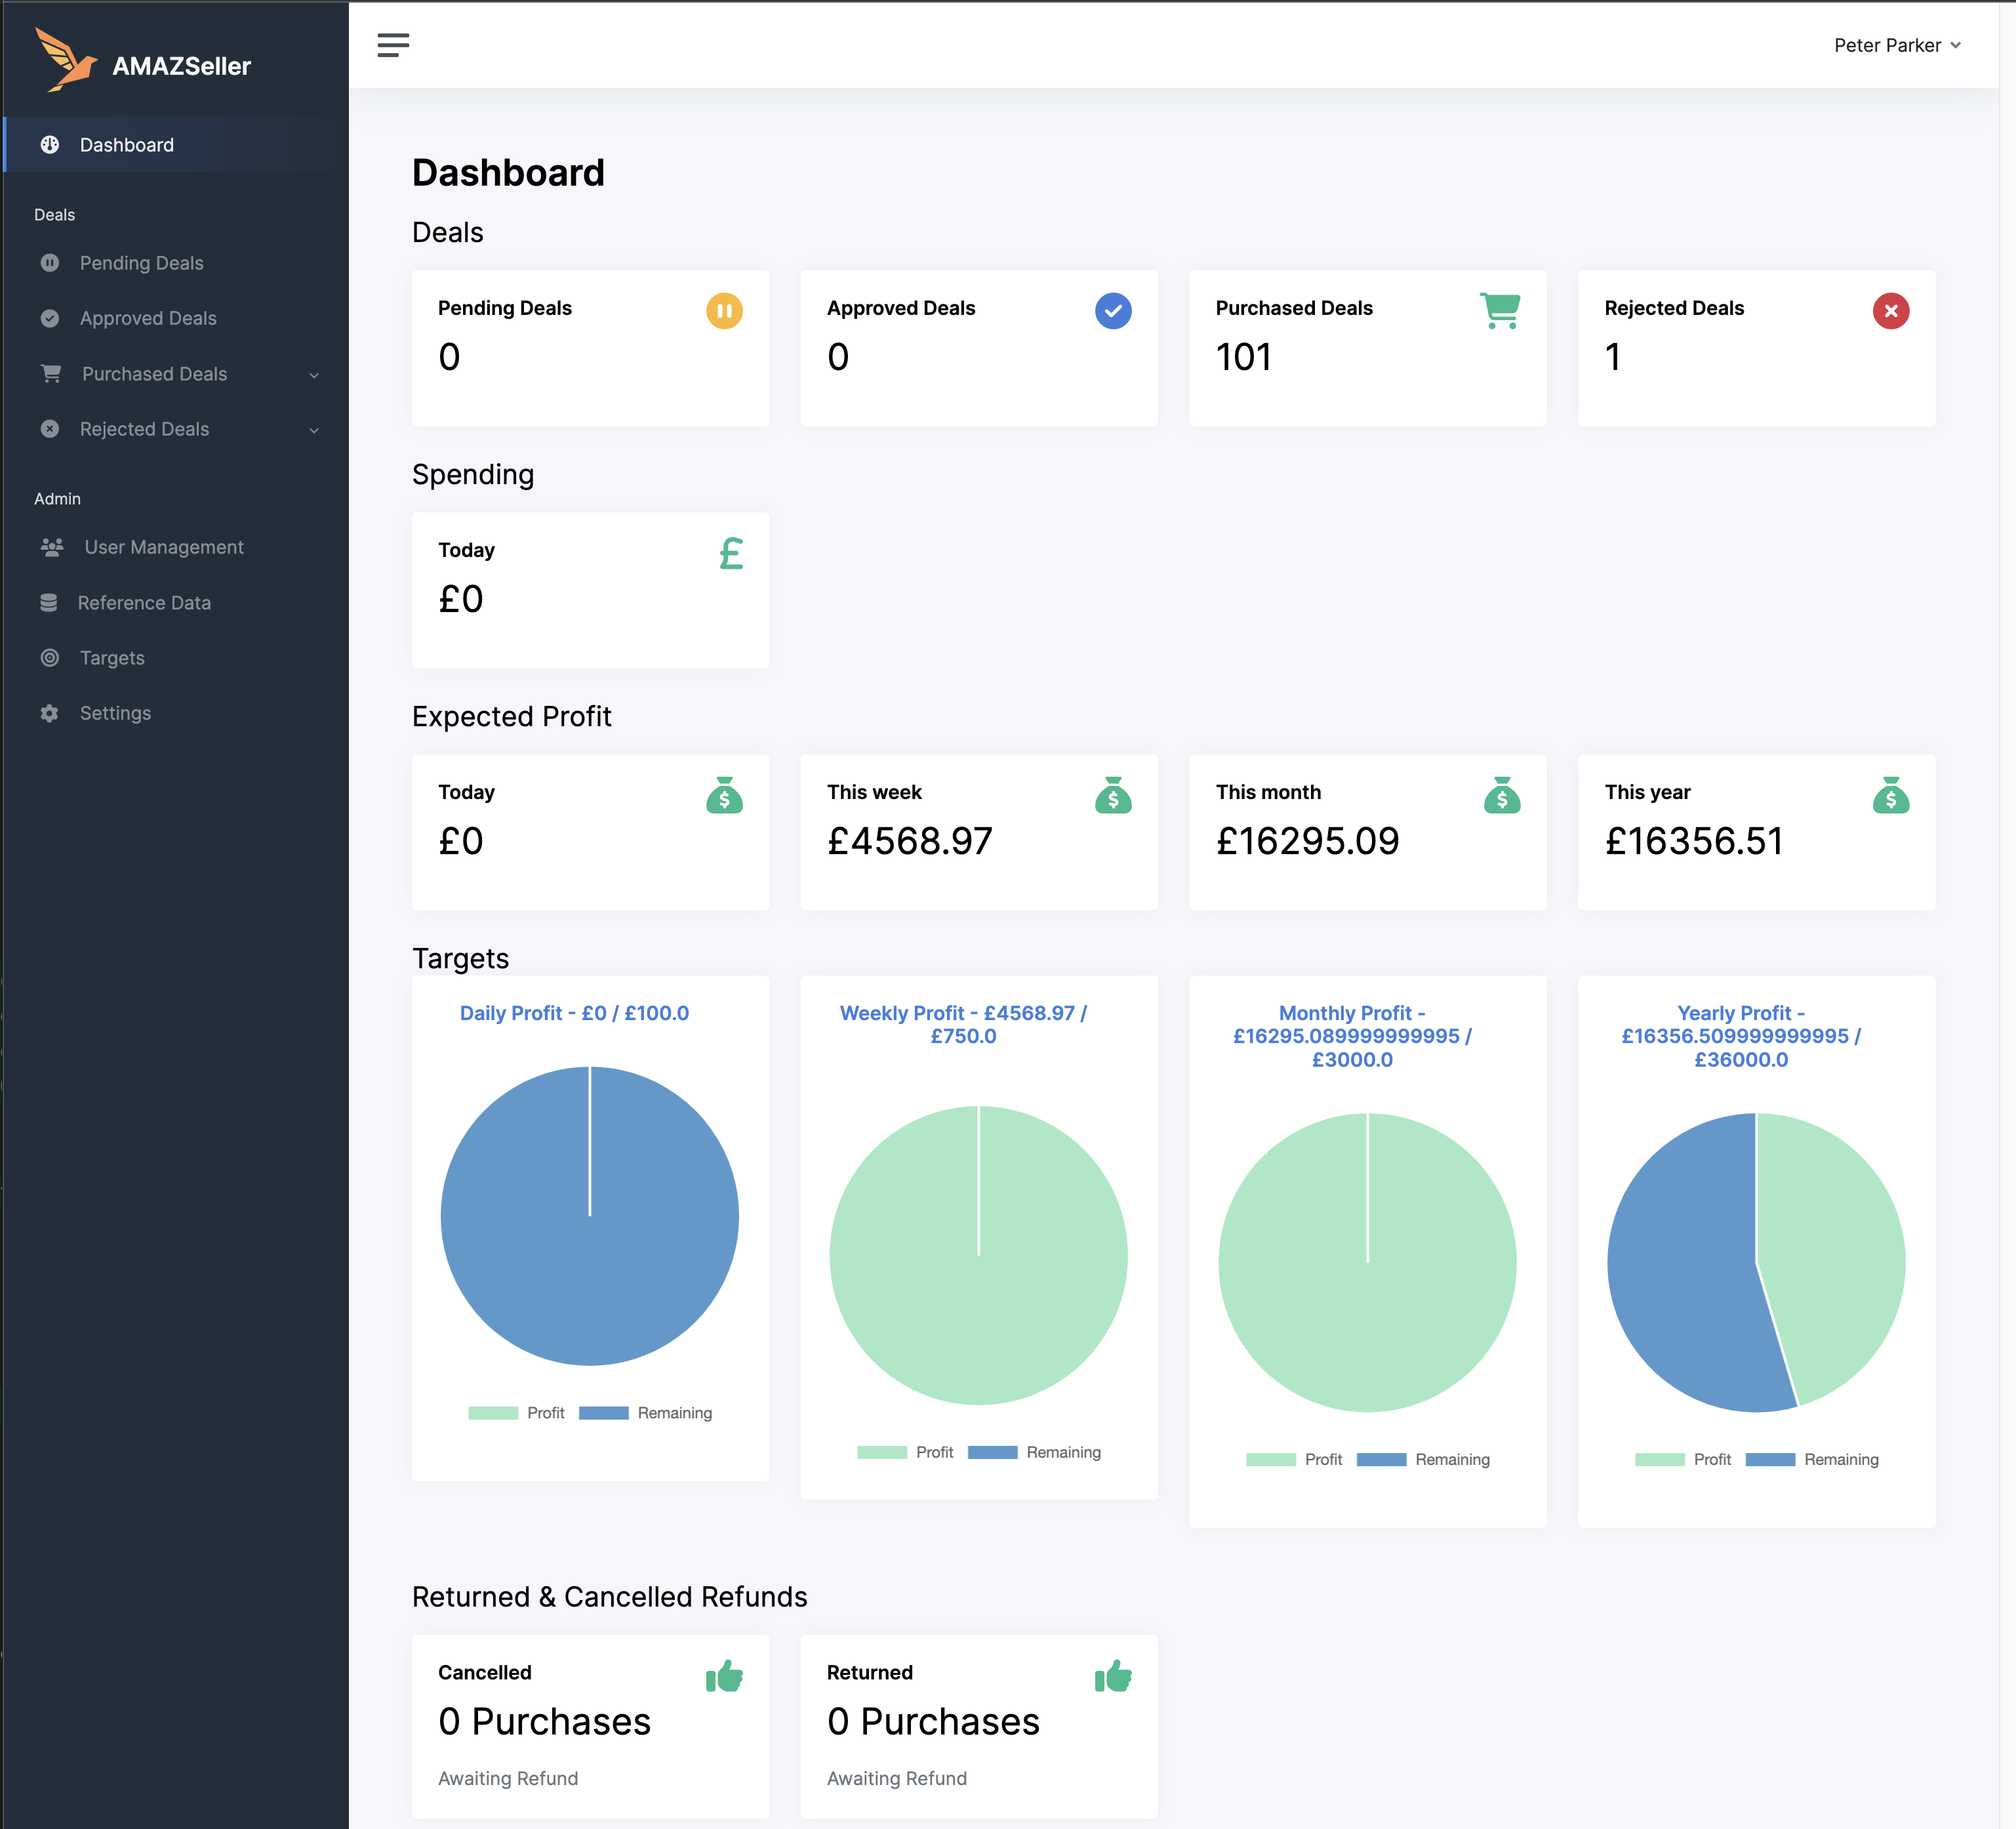Click the AMAZSeller bird logo
The width and height of the screenshot is (2016, 1829).
[65, 60]
